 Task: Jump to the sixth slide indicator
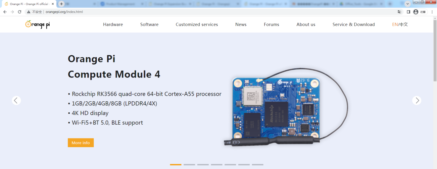[x=244, y=164]
